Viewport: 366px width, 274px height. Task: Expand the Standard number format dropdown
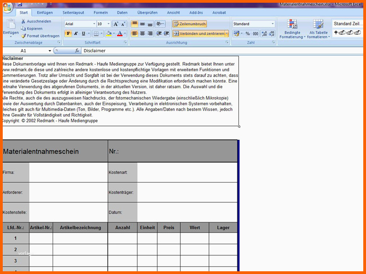pos(273,24)
